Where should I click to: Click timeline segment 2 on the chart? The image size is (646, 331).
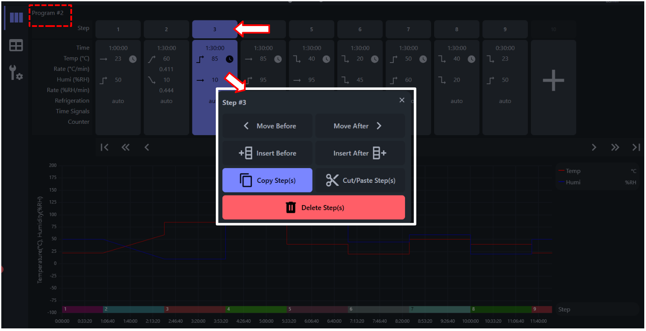point(134,309)
